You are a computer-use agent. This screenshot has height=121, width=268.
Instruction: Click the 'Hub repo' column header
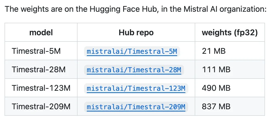(x=136, y=32)
